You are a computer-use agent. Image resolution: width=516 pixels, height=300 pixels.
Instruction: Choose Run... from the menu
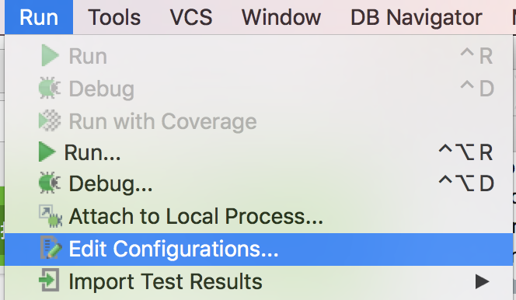259,152
